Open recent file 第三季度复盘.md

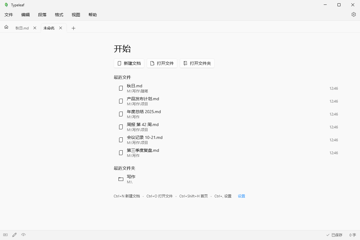click(x=228, y=153)
